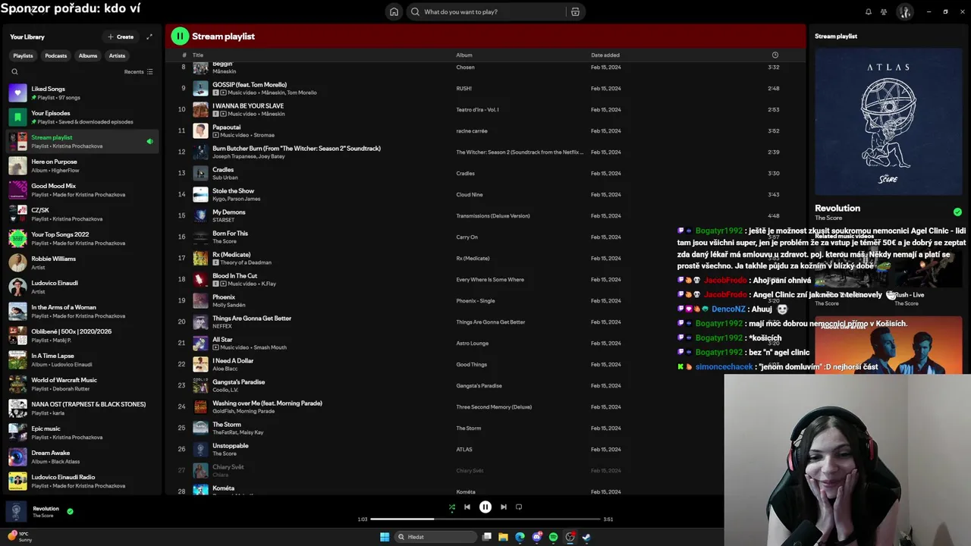Open Microsoft Edge from taskbar
The width and height of the screenshot is (971, 546).
point(520,537)
